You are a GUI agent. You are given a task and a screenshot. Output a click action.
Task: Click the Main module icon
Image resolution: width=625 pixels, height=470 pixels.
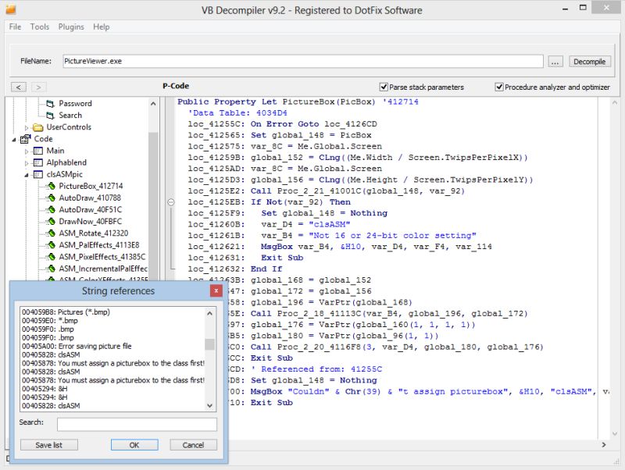(x=40, y=150)
